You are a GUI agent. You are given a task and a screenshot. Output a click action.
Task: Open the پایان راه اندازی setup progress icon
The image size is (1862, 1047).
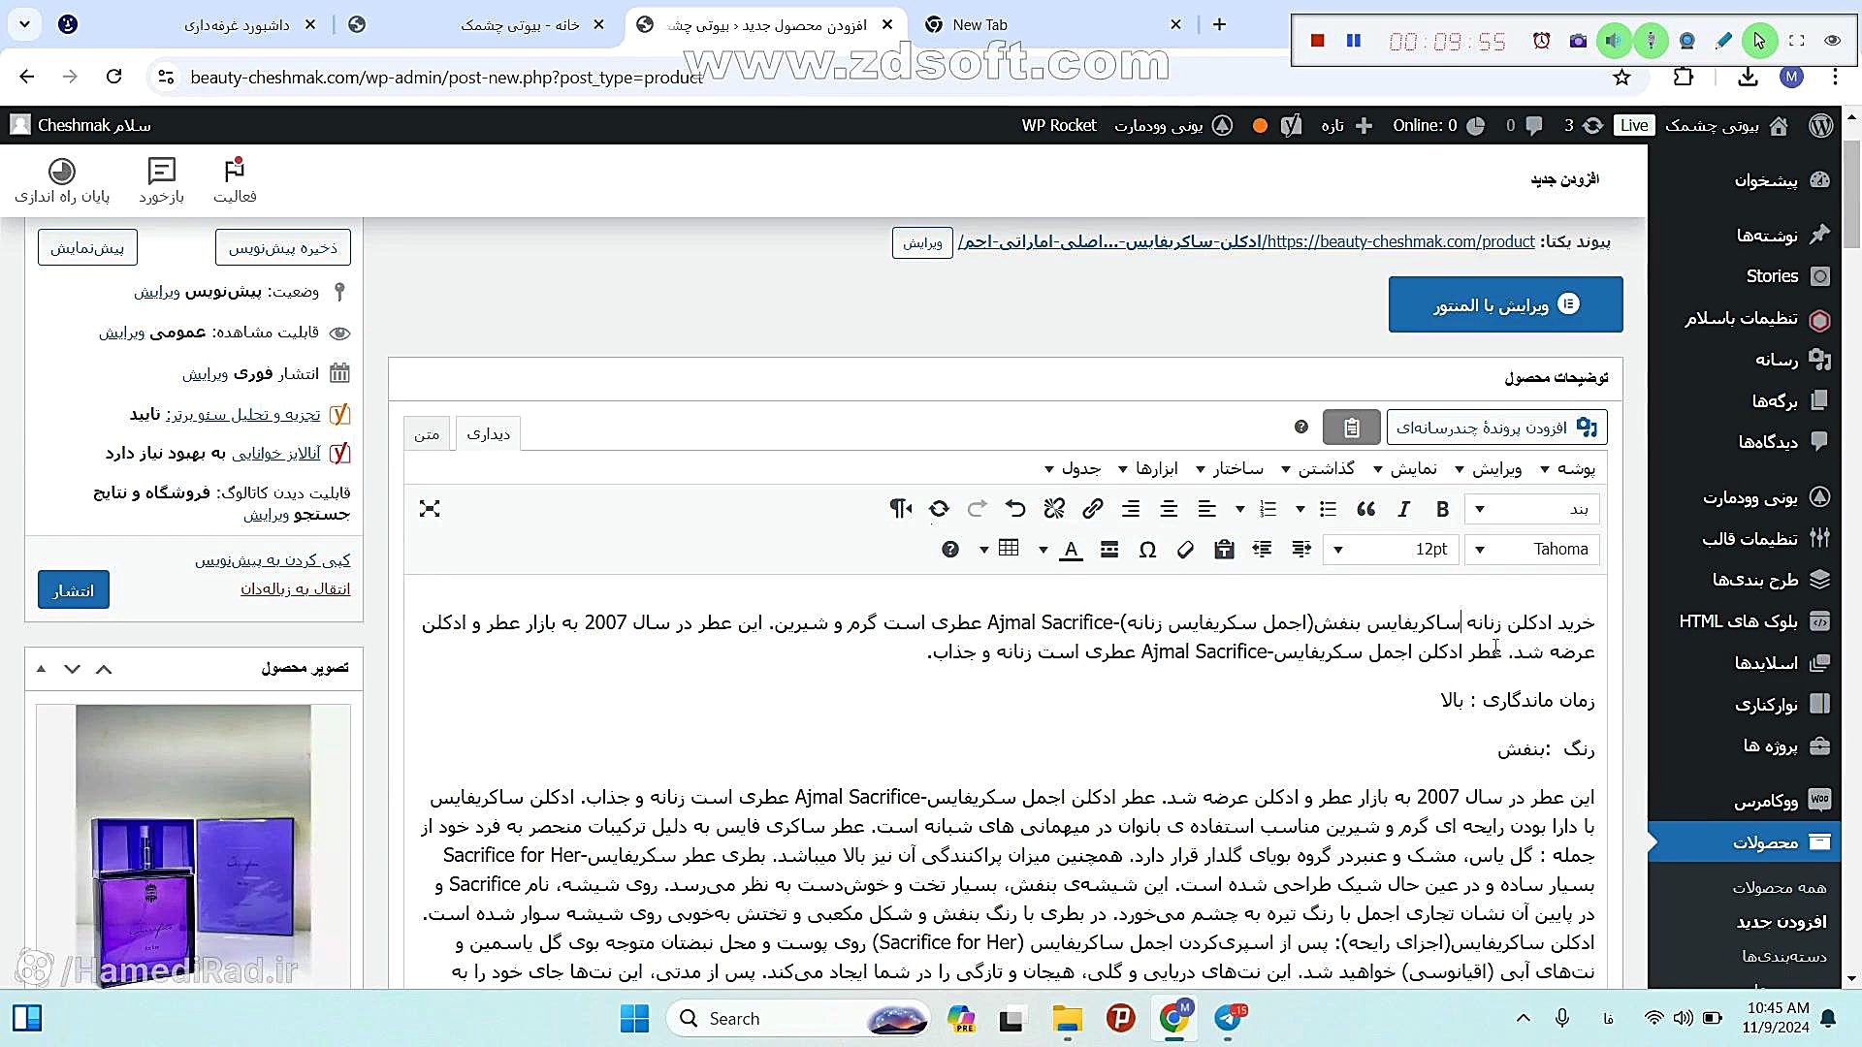62,180
